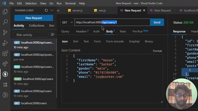Select the Activity sidebar tab
Screen dimensions: 198x111
click(19, 26)
